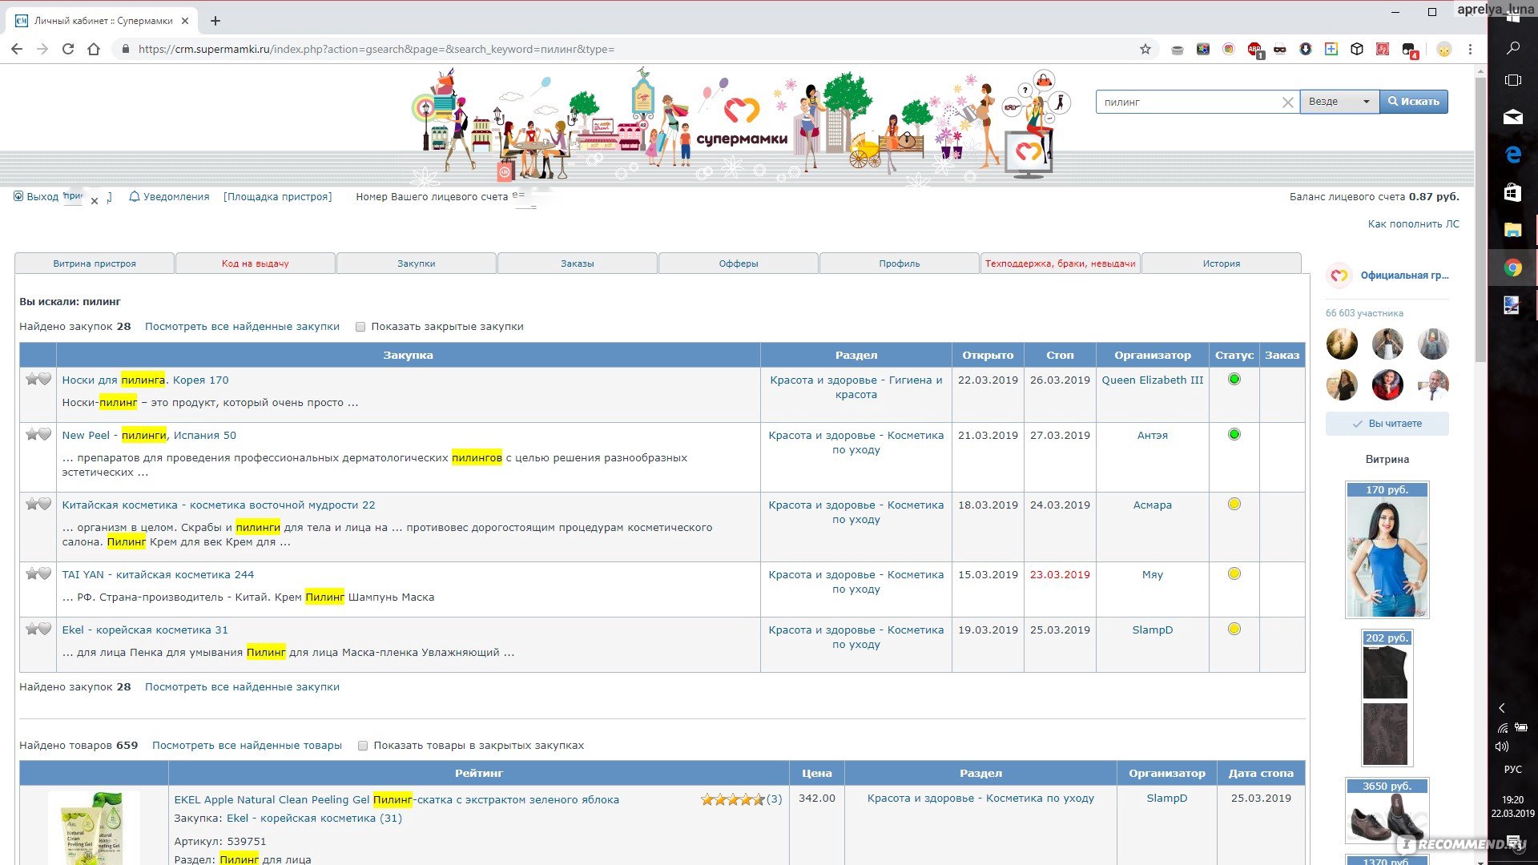Open Microsoft Edge from the taskbar
1538x865 pixels.
[x=1513, y=155]
